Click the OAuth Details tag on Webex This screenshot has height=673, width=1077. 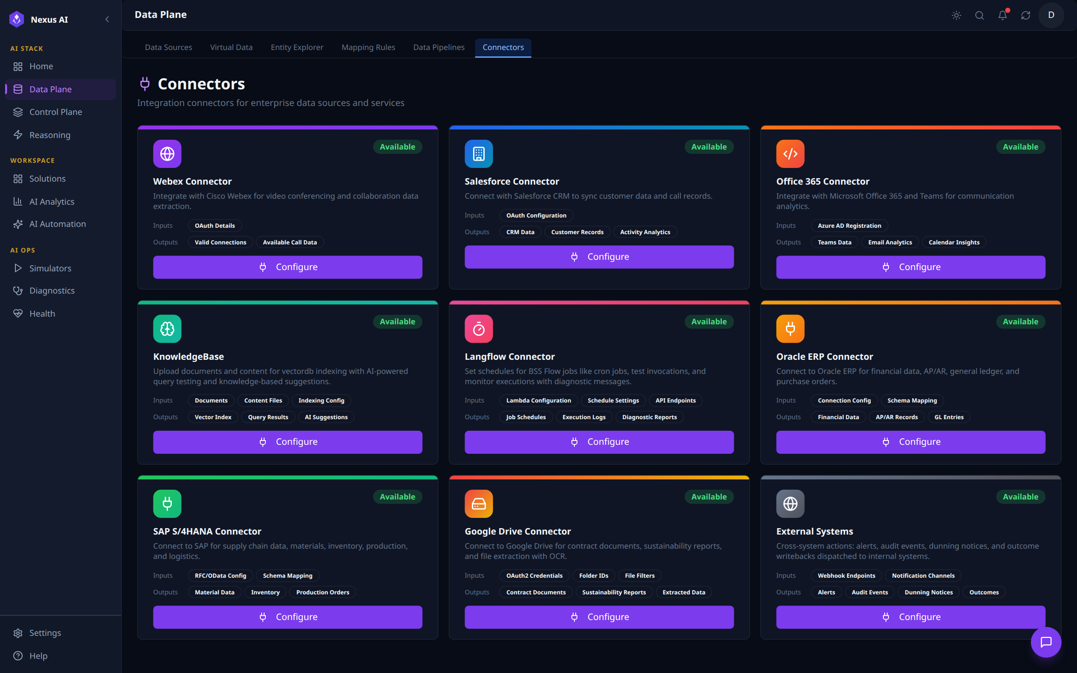click(x=215, y=226)
